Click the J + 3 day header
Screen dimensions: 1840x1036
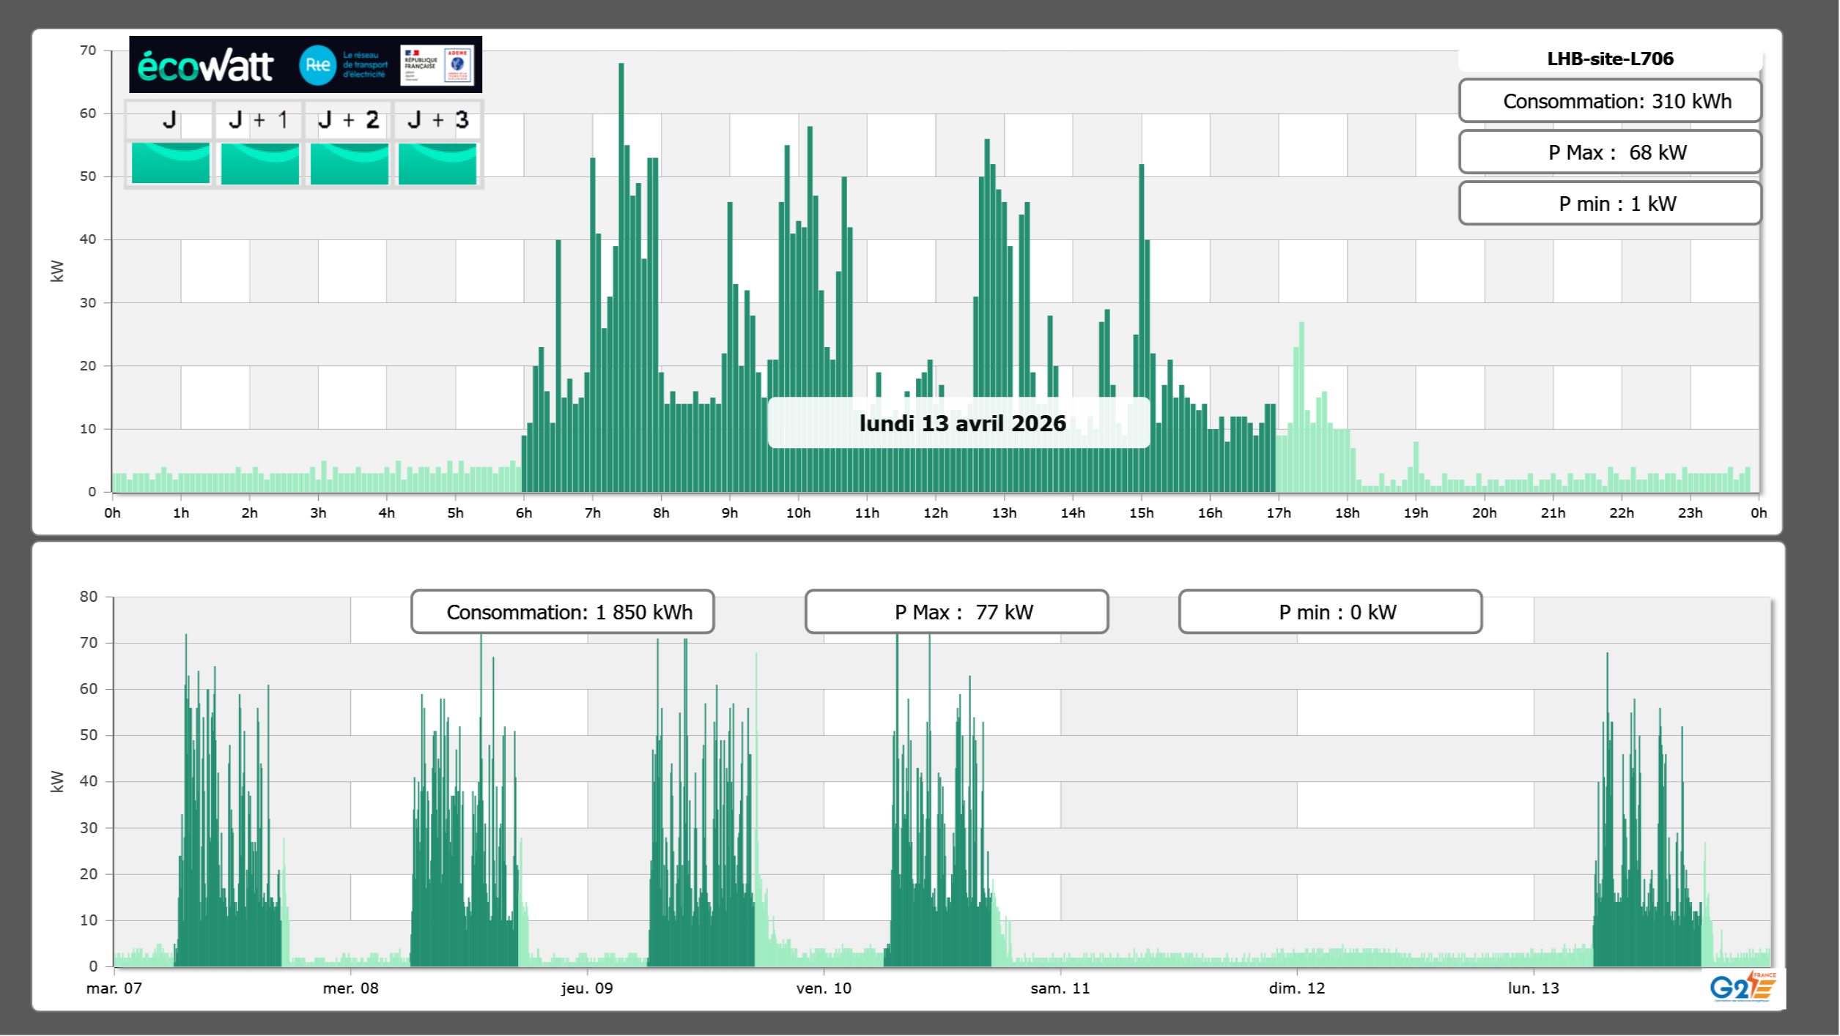[x=437, y=120]
